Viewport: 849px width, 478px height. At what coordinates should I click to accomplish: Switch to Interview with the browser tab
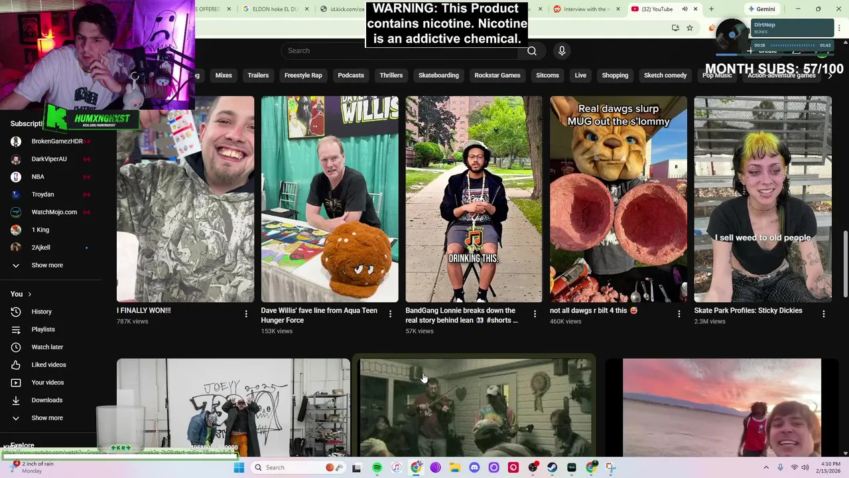(x=588, y=9)
